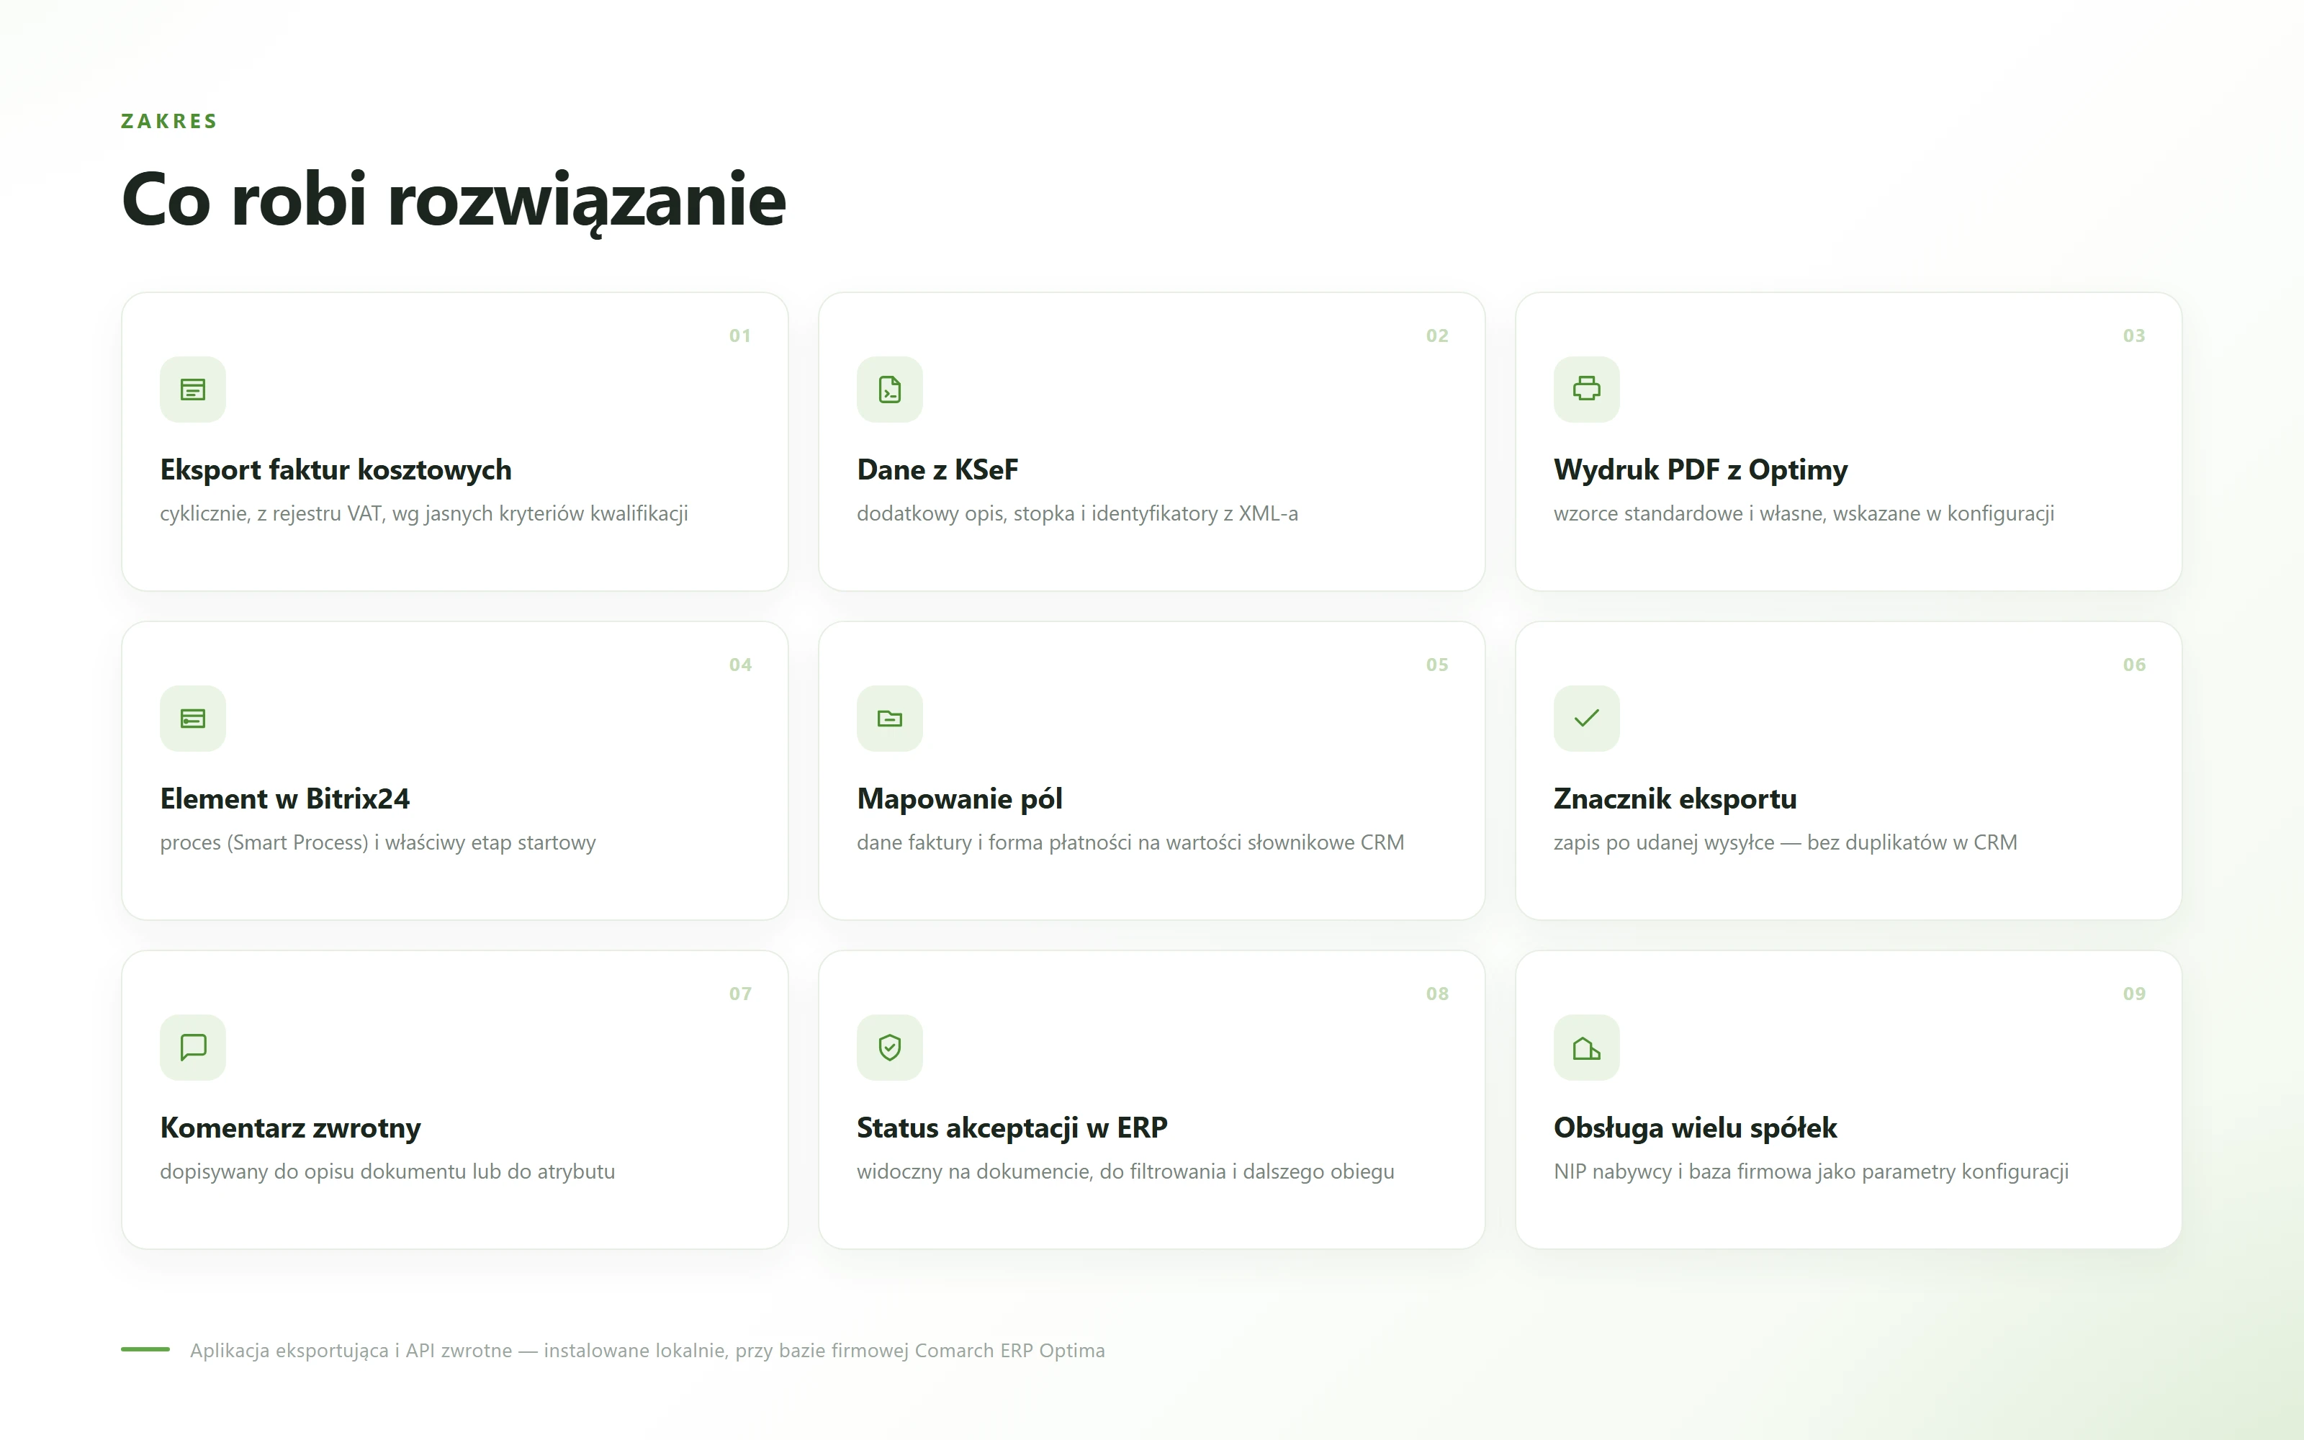
Task: Click the ZAKRES section label
Action: tap(169, 121)
